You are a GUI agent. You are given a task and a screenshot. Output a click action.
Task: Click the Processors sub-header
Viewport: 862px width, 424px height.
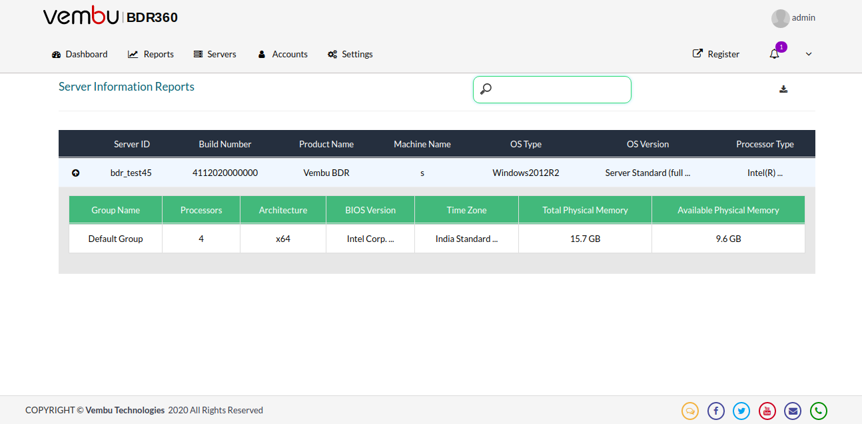coord(201,210)
